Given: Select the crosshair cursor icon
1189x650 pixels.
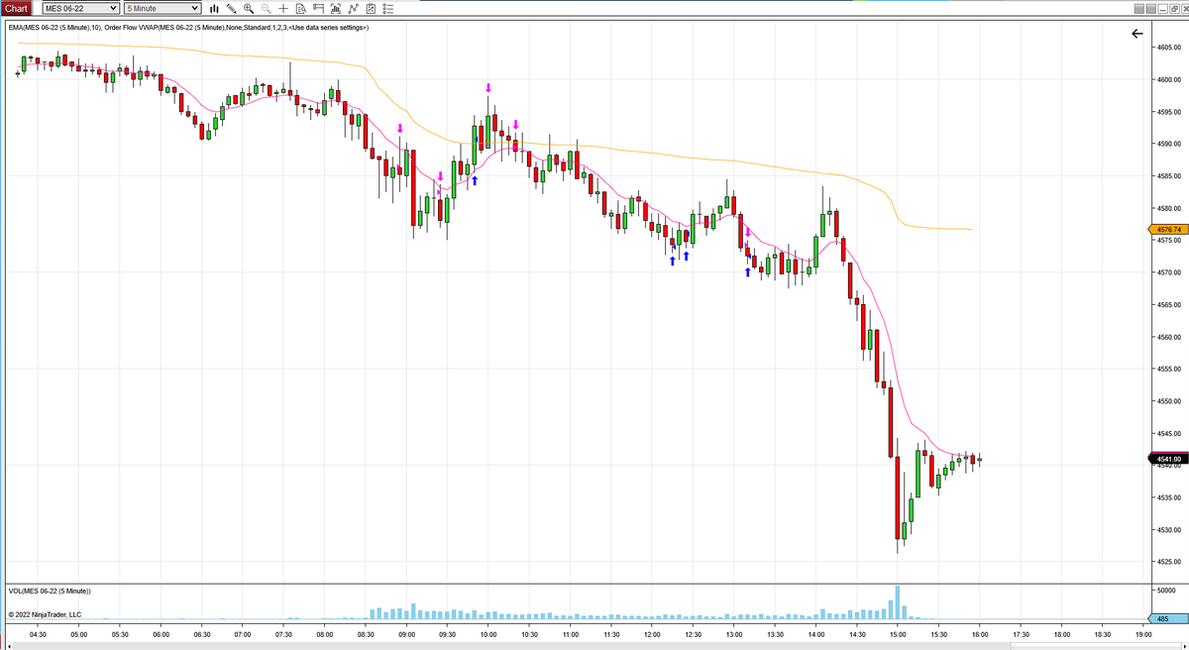Looking at the screenshot, I should (x=283, y=8).
